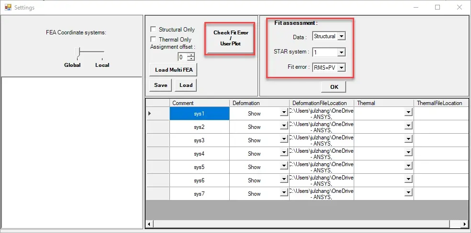
Task: Click the sys1 row selector arrow
Action: coord(150,114)
